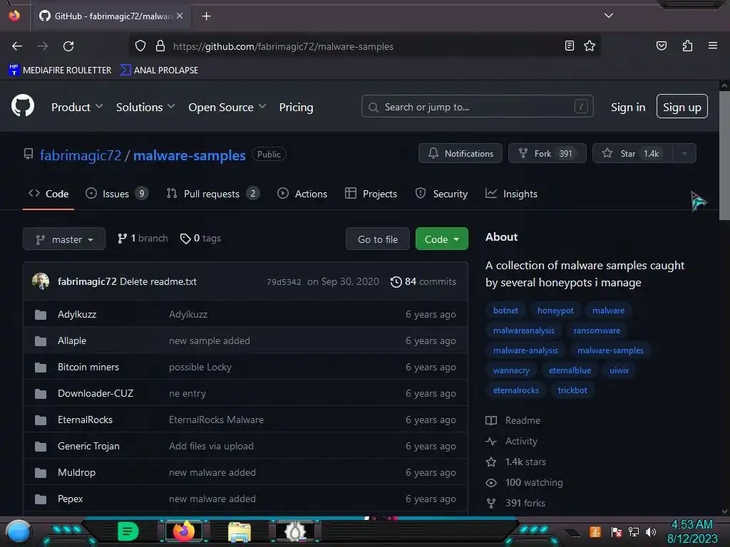Open the EternalRocks folder

[86, 420]
